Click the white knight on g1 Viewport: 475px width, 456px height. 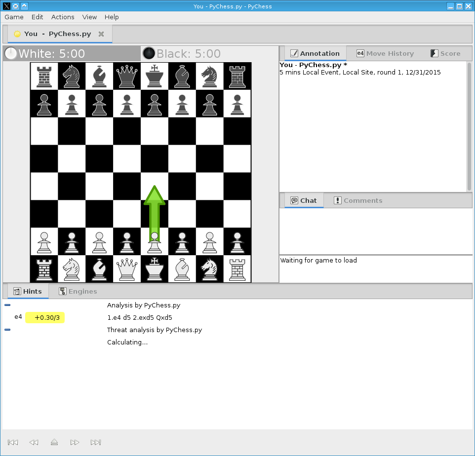coord(210,269)
